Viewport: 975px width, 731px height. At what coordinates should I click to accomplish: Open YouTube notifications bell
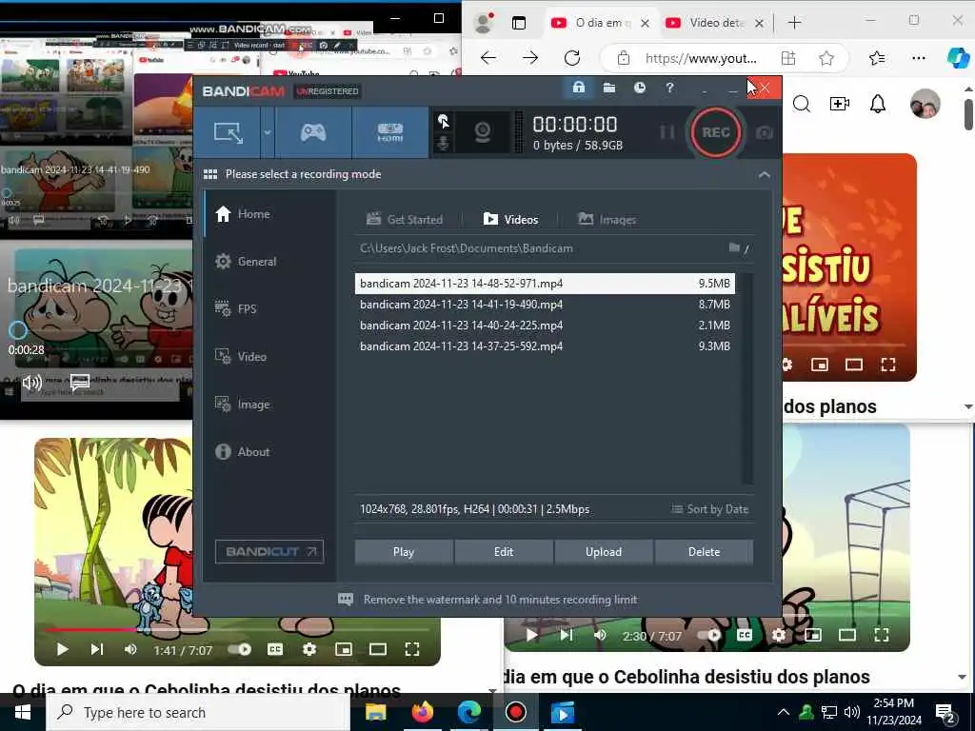[x=877, y=104]
